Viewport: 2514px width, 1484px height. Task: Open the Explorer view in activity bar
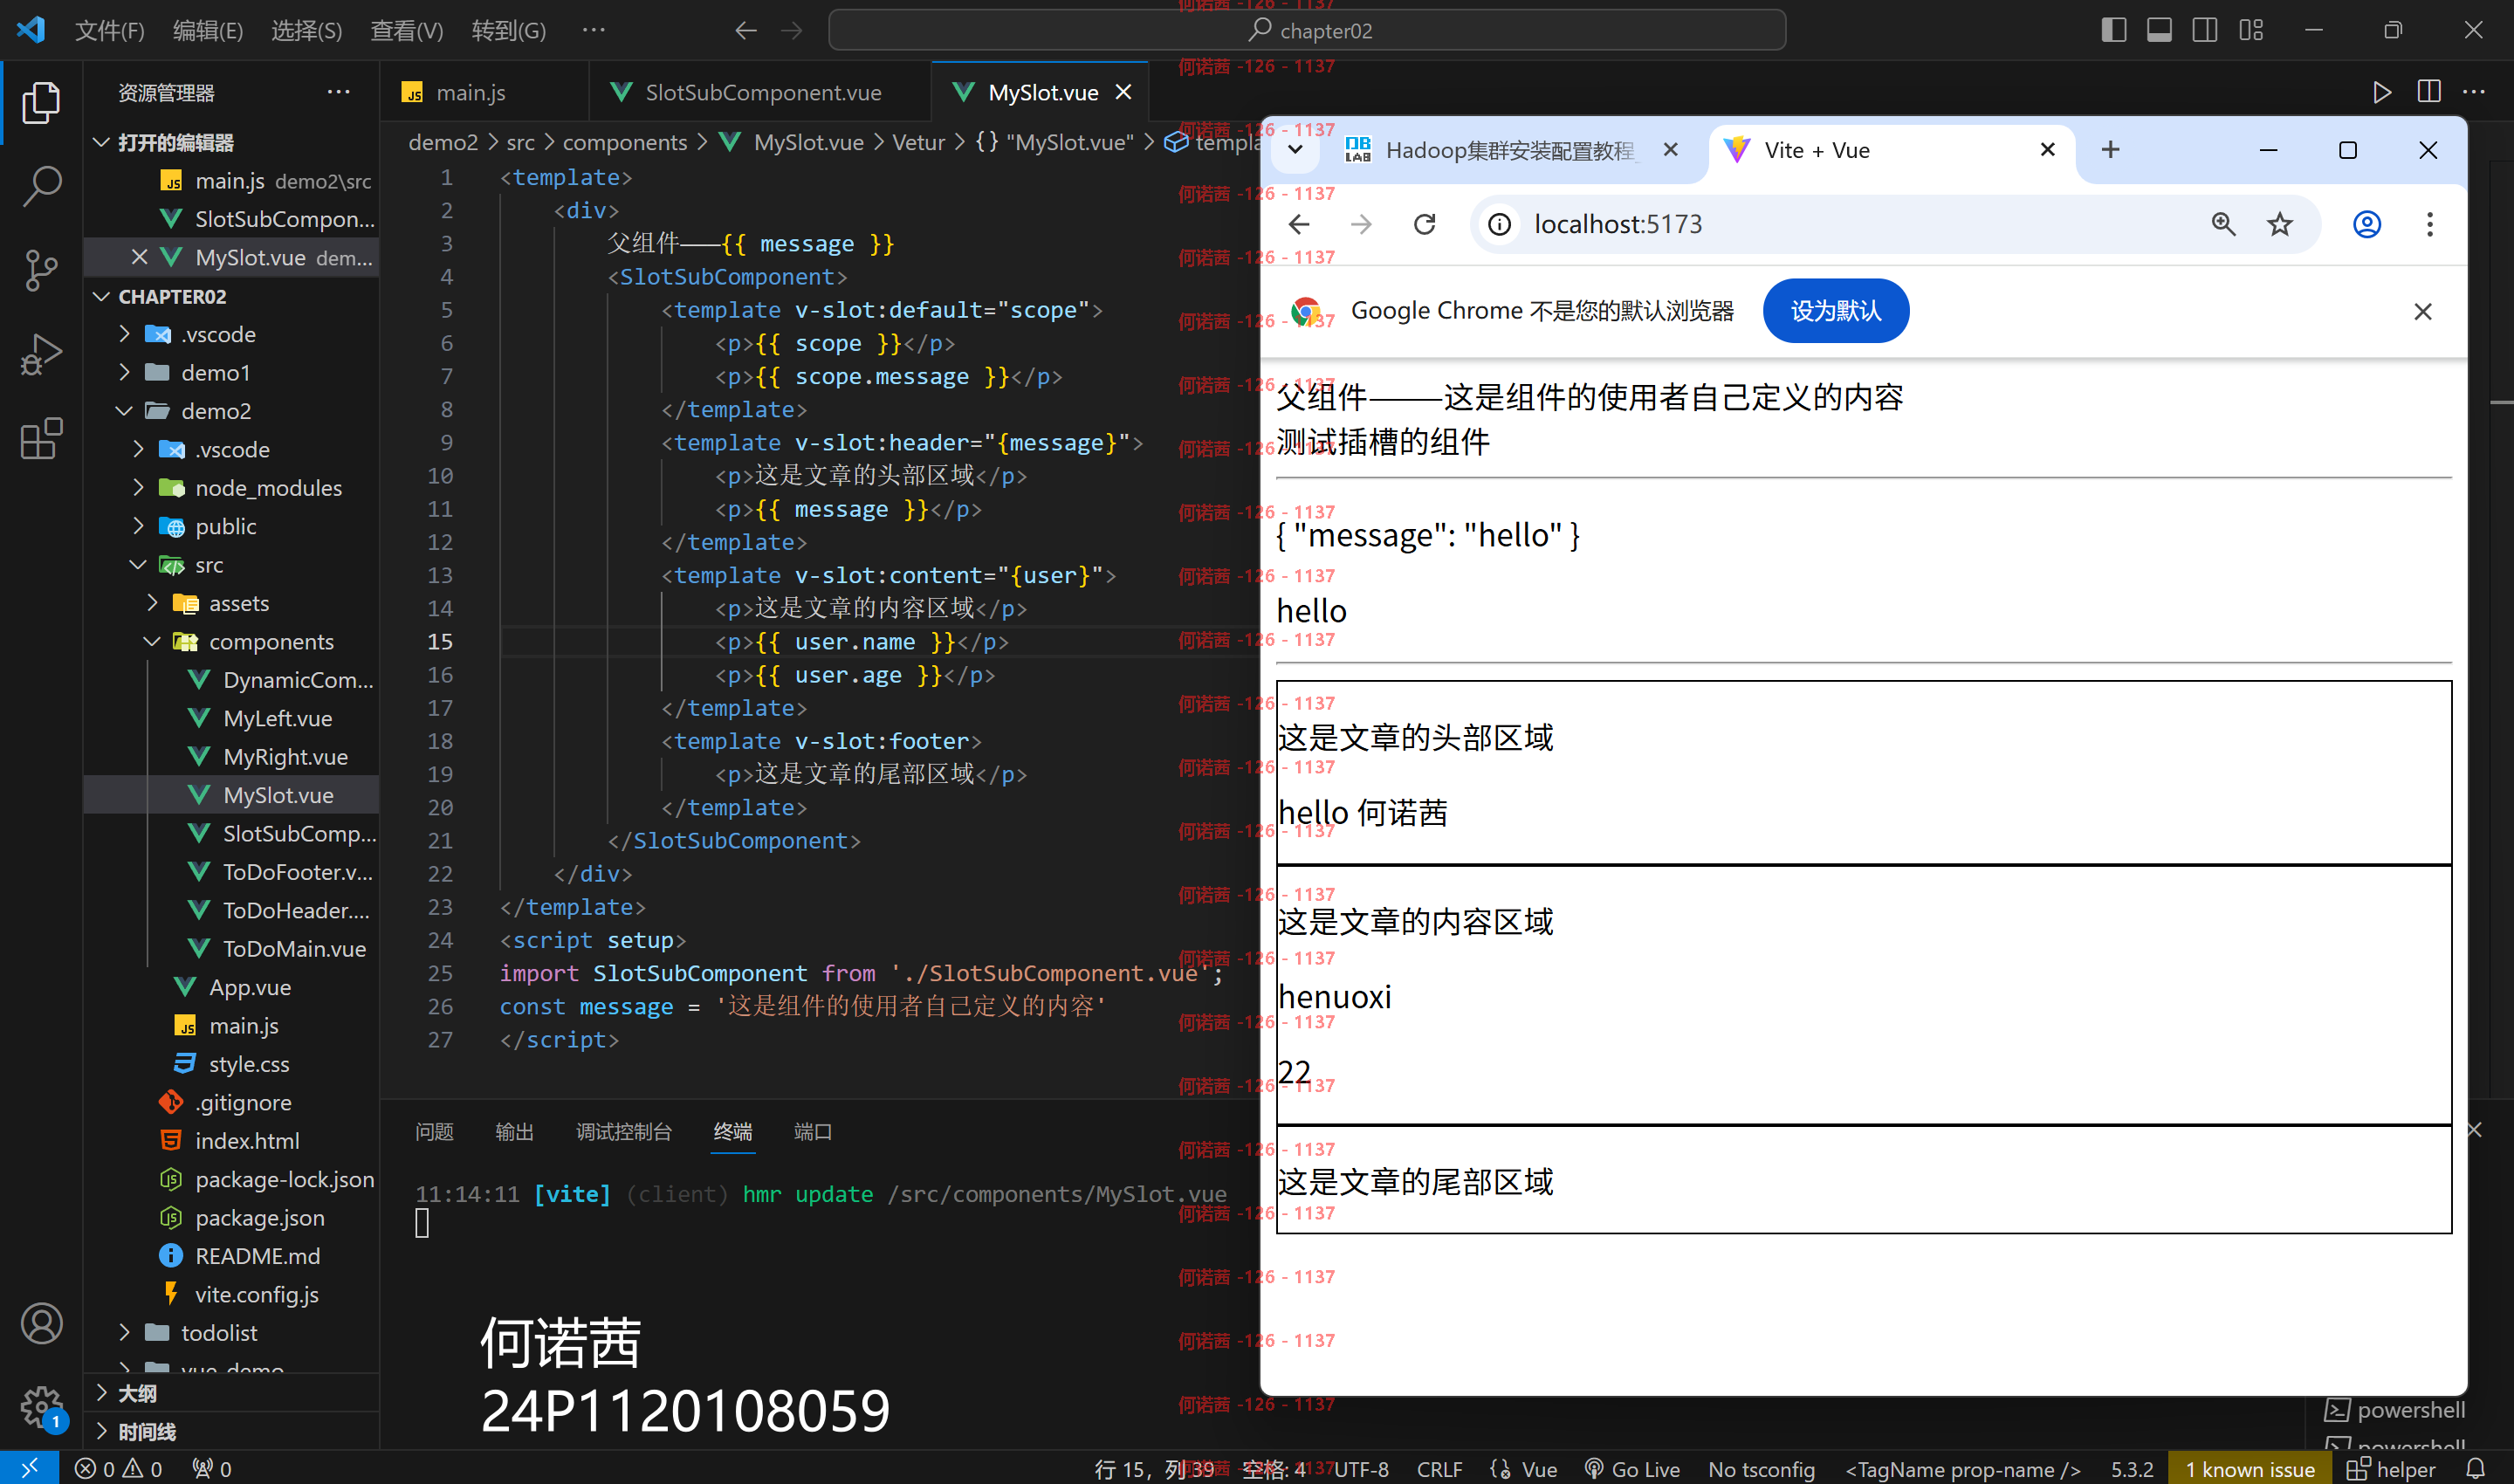(x=41, y=103)
